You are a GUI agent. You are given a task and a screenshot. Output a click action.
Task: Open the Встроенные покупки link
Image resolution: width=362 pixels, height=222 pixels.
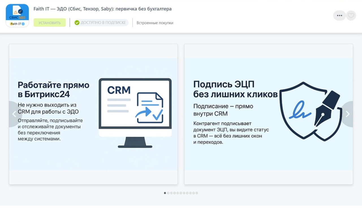155,23
